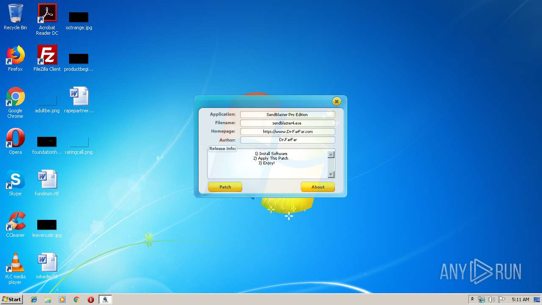Show hidden tray icons arrow
The height and width of the screenshot is (305, 542).
point(472,299)
